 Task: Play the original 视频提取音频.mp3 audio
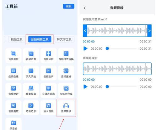point(85,48)
